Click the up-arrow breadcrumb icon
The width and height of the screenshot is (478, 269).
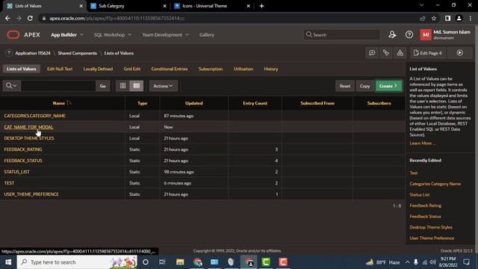[9, 53]
